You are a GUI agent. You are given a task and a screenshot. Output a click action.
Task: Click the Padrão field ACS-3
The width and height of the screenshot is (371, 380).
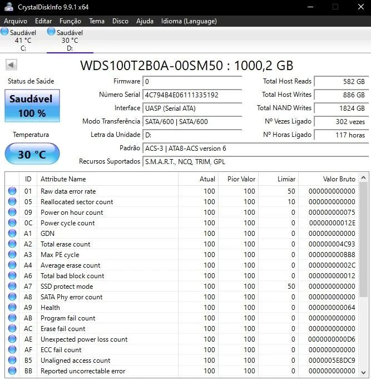256,149
